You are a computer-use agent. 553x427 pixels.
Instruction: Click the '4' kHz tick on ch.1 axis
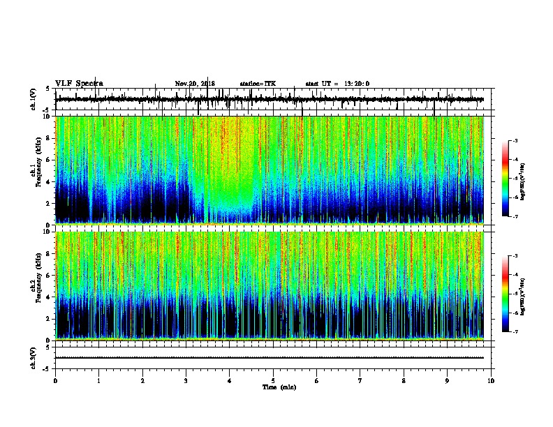[x=48, y=182]
